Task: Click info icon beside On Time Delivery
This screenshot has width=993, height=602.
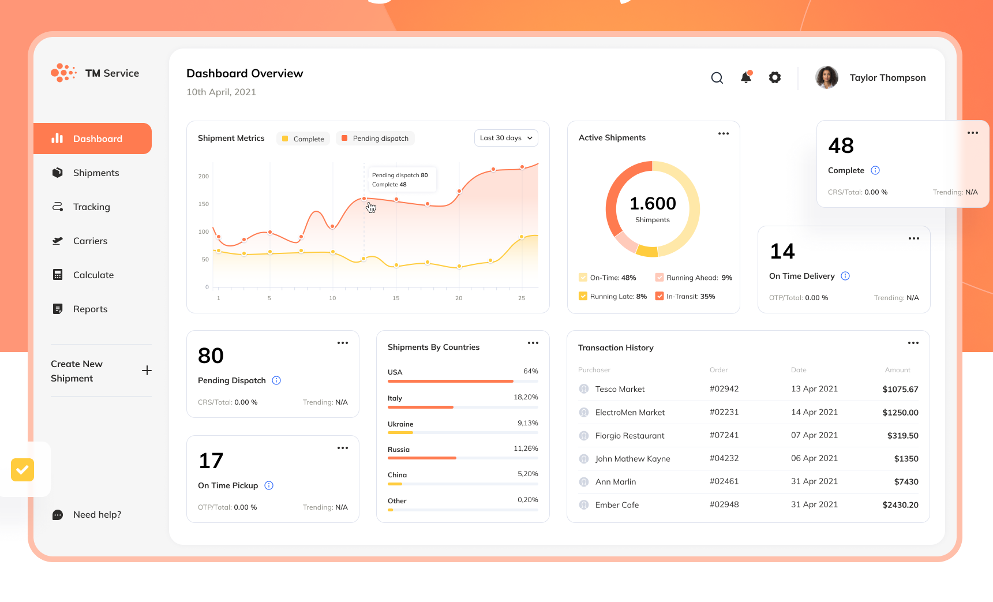Action: click(845, 276)
